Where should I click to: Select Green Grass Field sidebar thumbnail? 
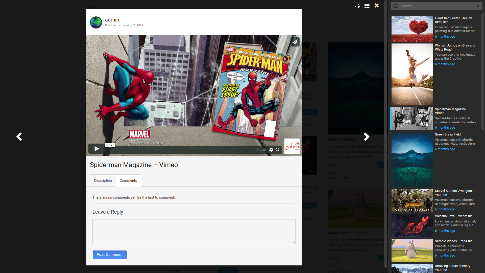click(412, 160)
